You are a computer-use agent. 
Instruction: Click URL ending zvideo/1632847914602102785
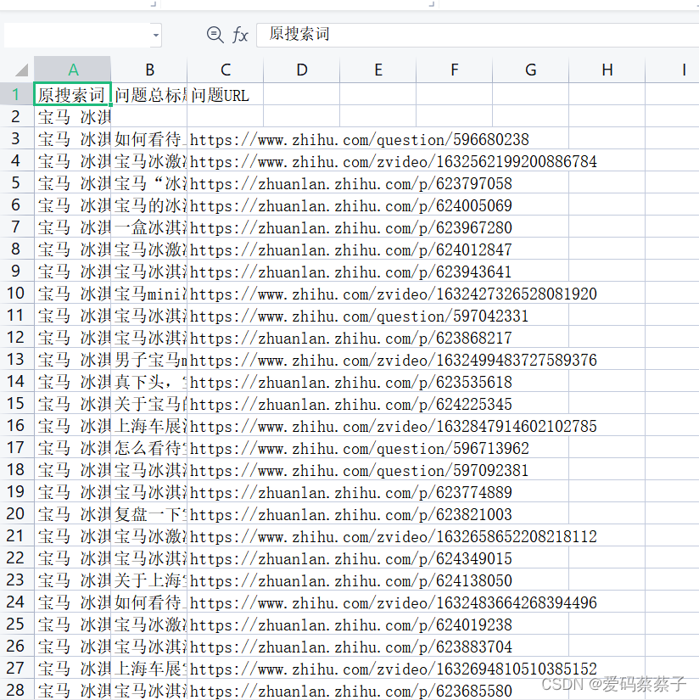tap(394, 426)
